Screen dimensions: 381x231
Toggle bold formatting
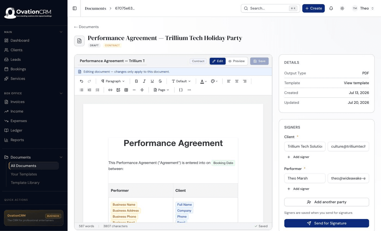coord(136,81)
